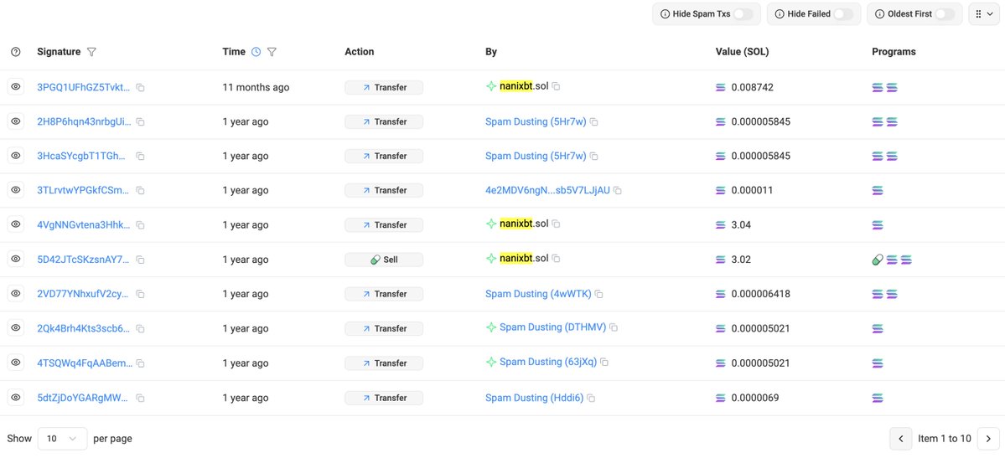
Task: Click eye icon for 5D42JTcSKzsnAY7 transaction
Action: (x=16, y=260)
